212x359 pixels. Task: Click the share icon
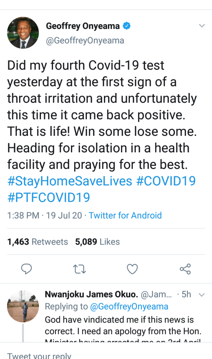[x=185, y=269]
